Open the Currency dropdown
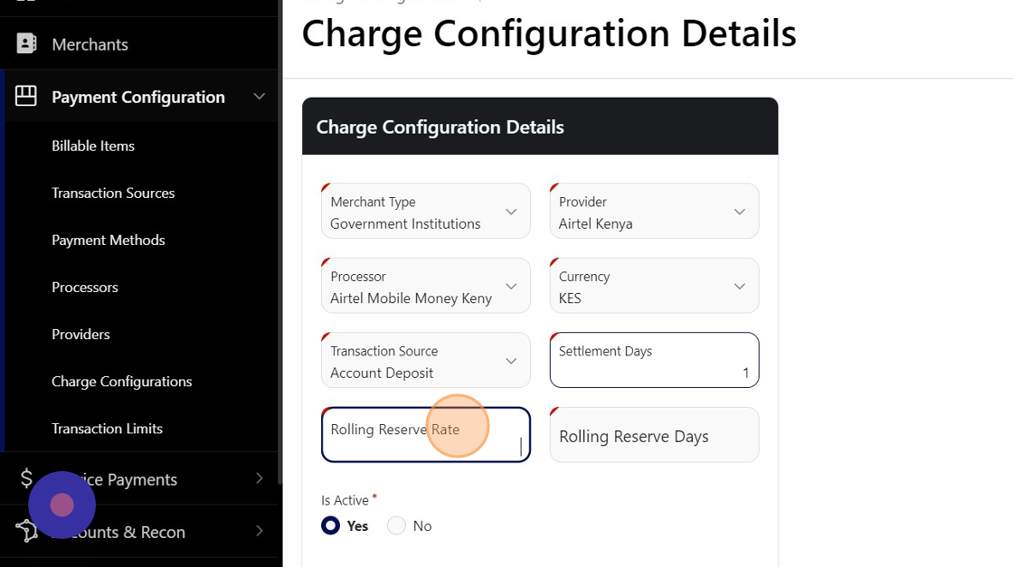The width and height of the screenshot is (1013, 567). click(653, 286)
